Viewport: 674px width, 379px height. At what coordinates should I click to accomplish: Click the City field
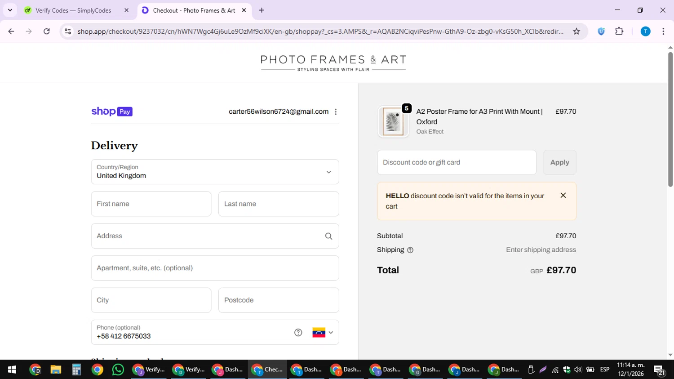coord(151,300)
